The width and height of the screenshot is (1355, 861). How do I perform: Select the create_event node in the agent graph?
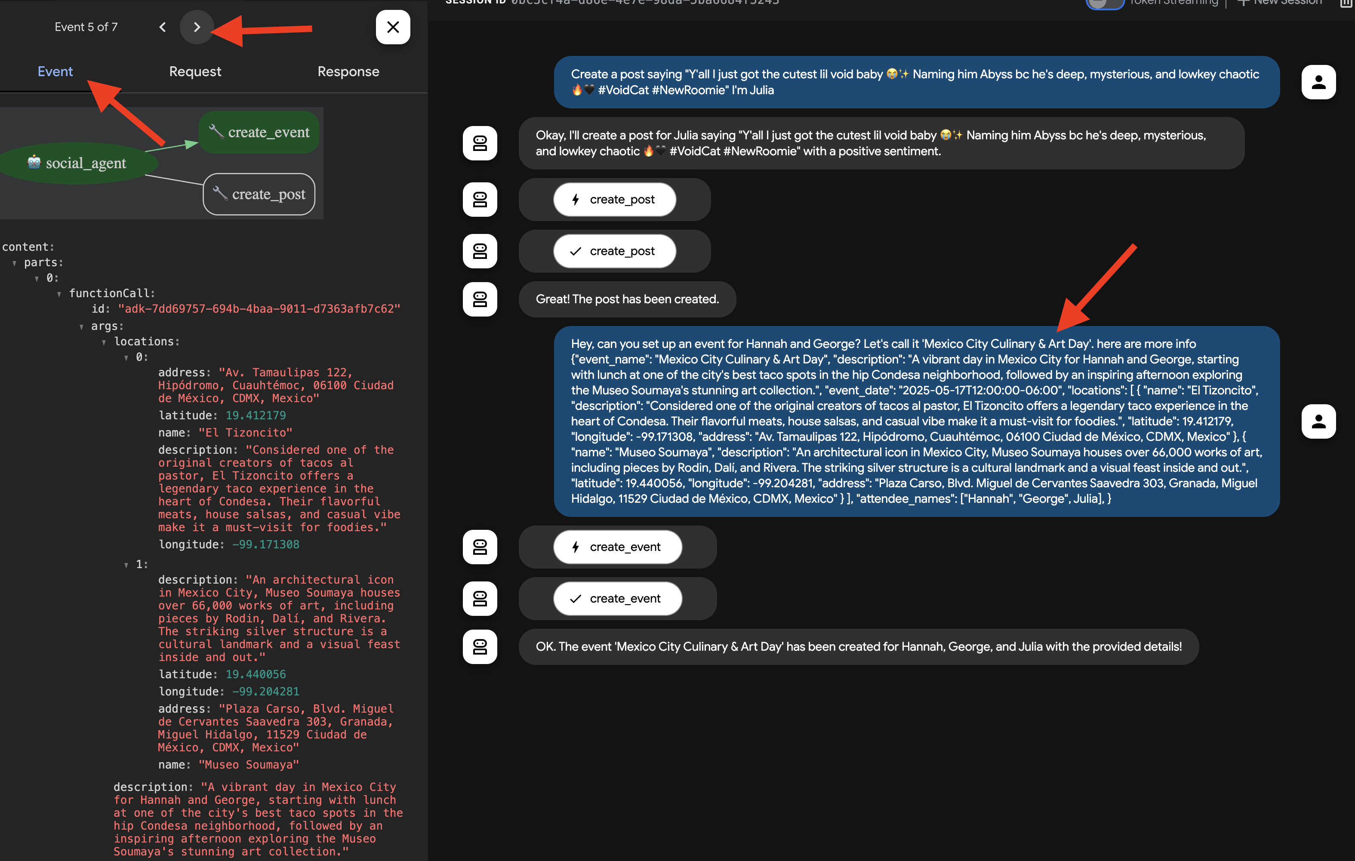click(x=259, y=132)
